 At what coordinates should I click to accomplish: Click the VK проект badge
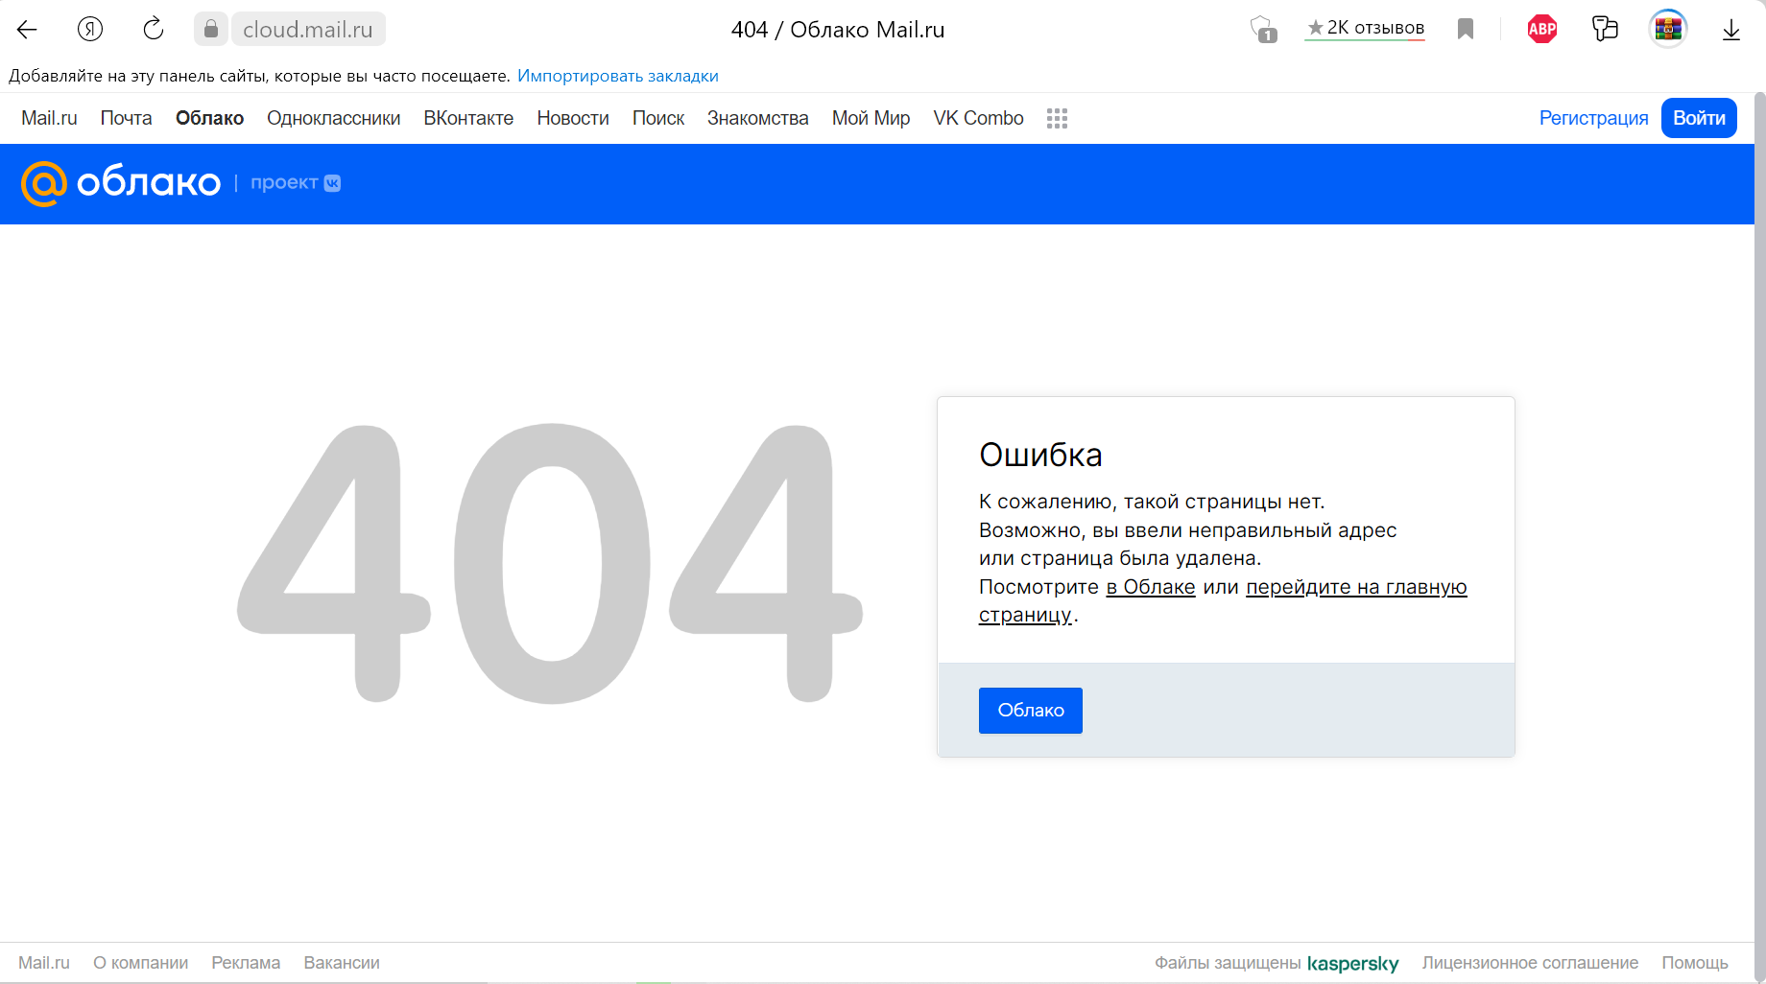(296, 183)
